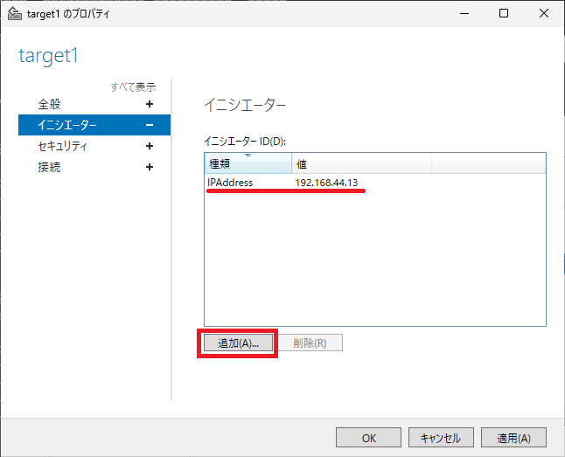Click the キャンセル button

[x=441, y=438]
